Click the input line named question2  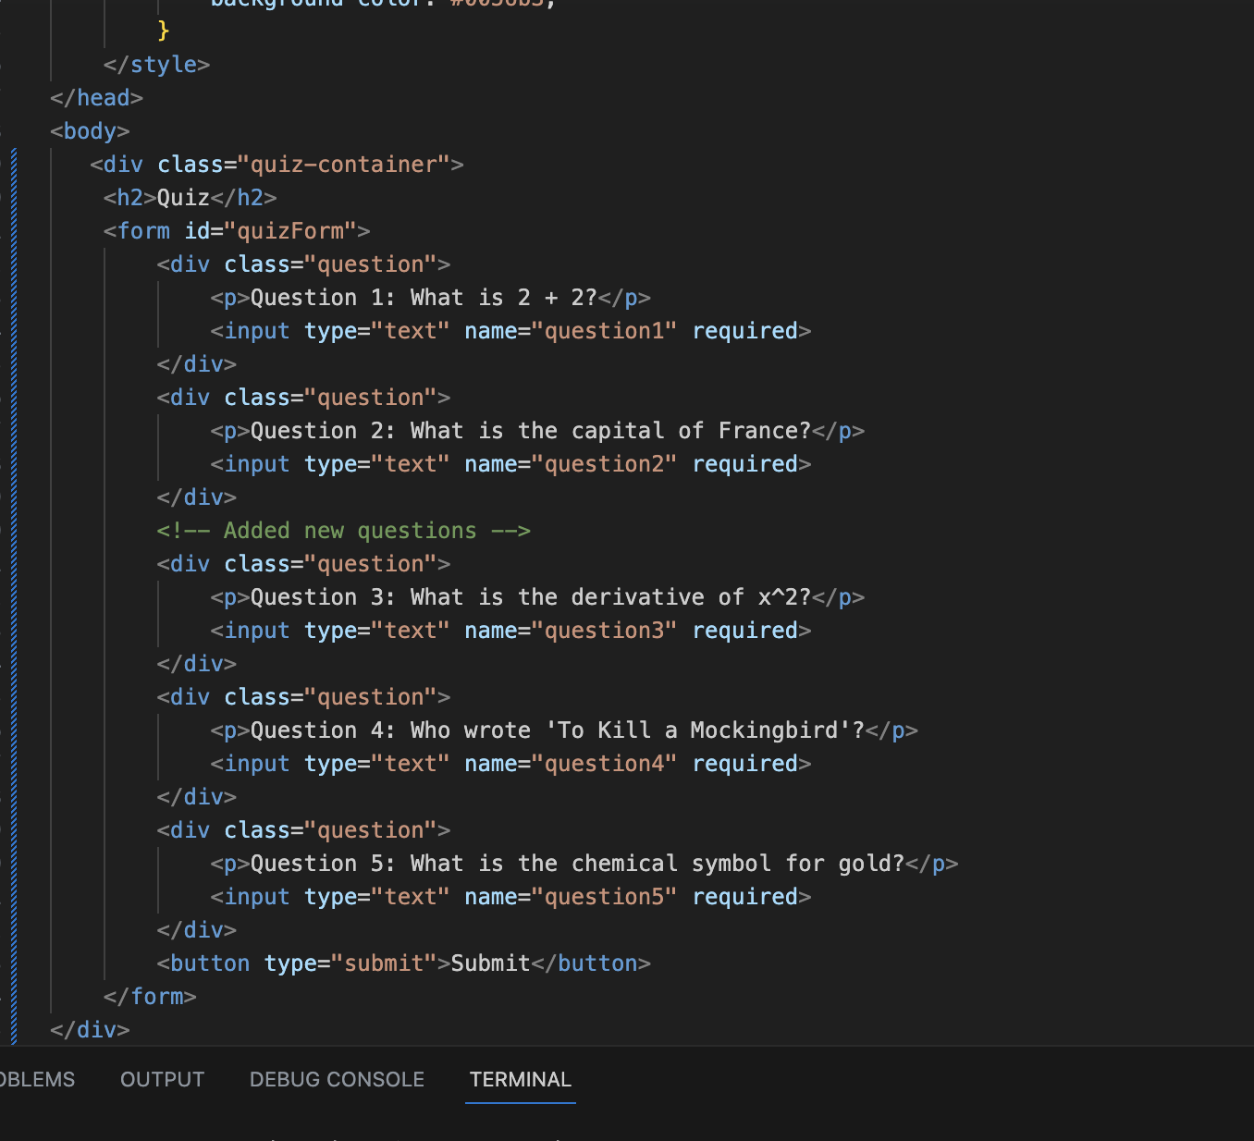(x=510, y=464)
